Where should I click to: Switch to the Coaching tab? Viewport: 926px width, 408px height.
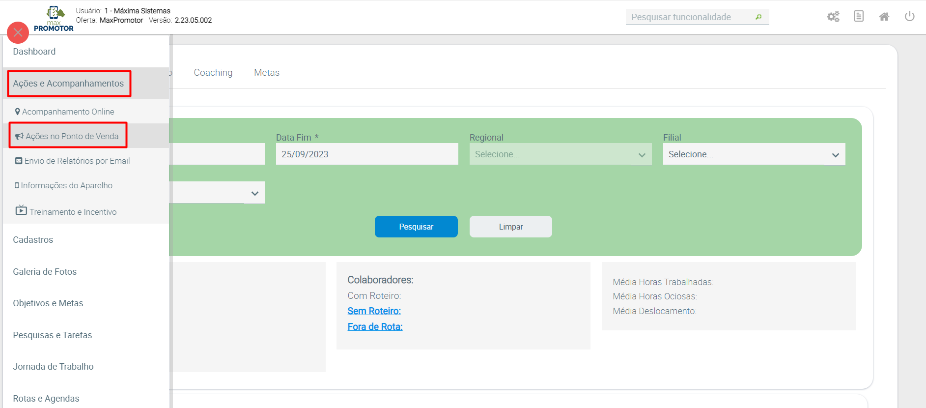tap(213, 73)
